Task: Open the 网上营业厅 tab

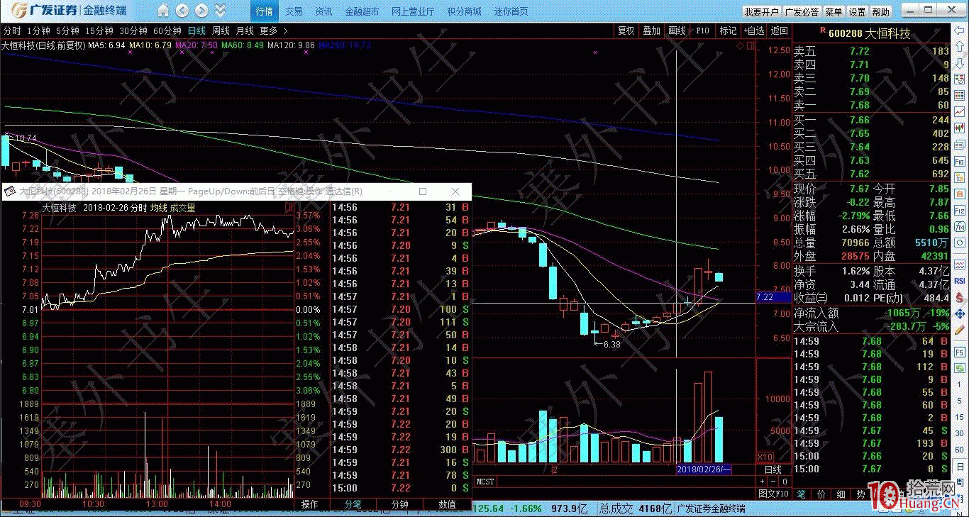Action: (x=413, y=11)
